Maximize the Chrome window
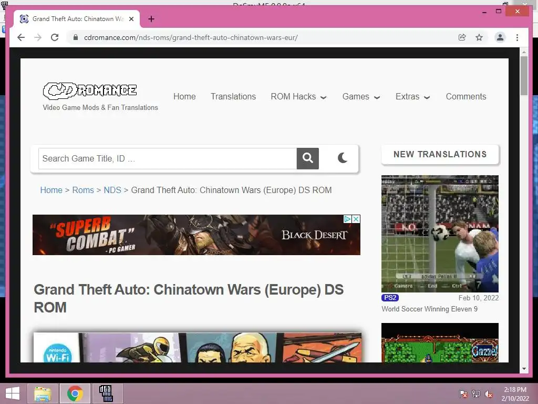Image resolution: width=538 pixels, height=404 pixels. [x=499, y=12]
